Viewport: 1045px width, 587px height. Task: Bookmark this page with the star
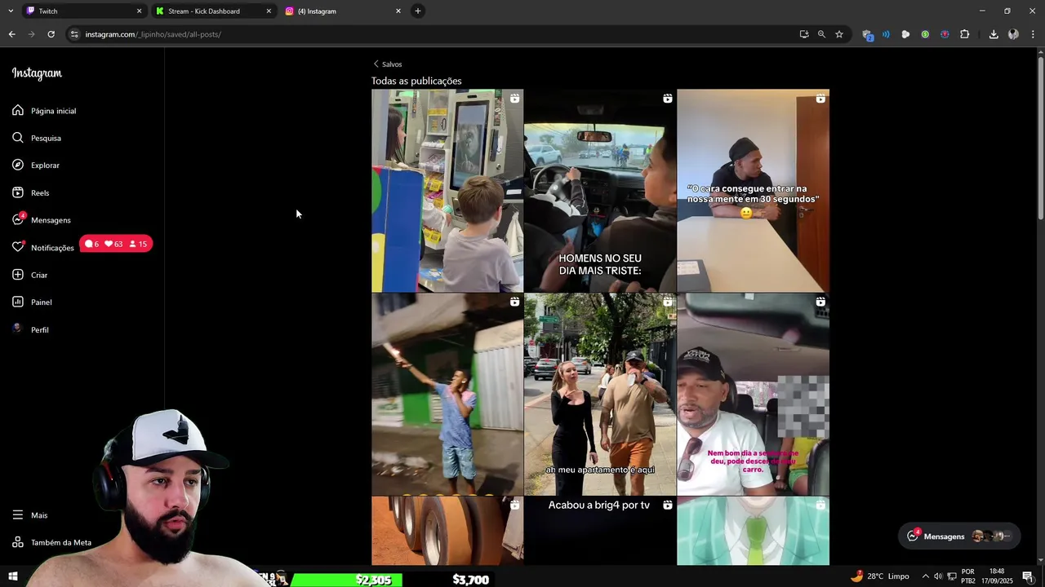(x=839, y=34)
